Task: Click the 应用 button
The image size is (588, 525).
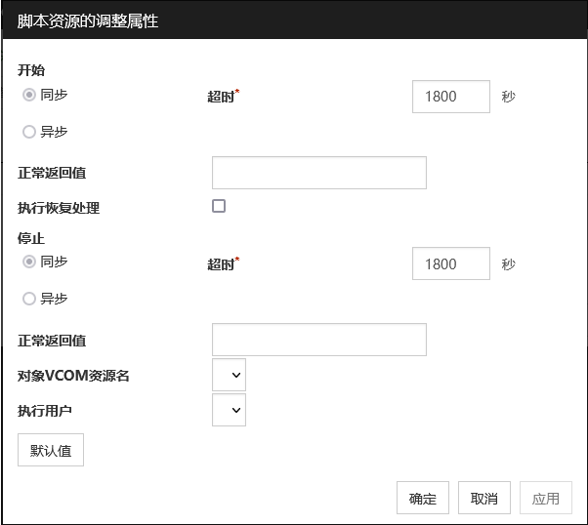Action: tap(545, 498)
